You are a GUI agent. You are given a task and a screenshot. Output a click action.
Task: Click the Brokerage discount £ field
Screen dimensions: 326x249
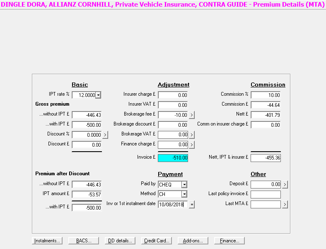click(173, 125)
